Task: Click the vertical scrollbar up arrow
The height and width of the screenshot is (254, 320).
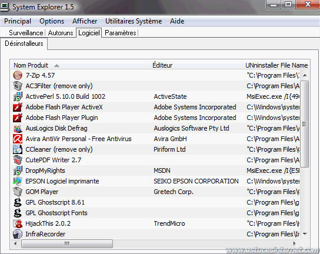Action: pos(305,75)
